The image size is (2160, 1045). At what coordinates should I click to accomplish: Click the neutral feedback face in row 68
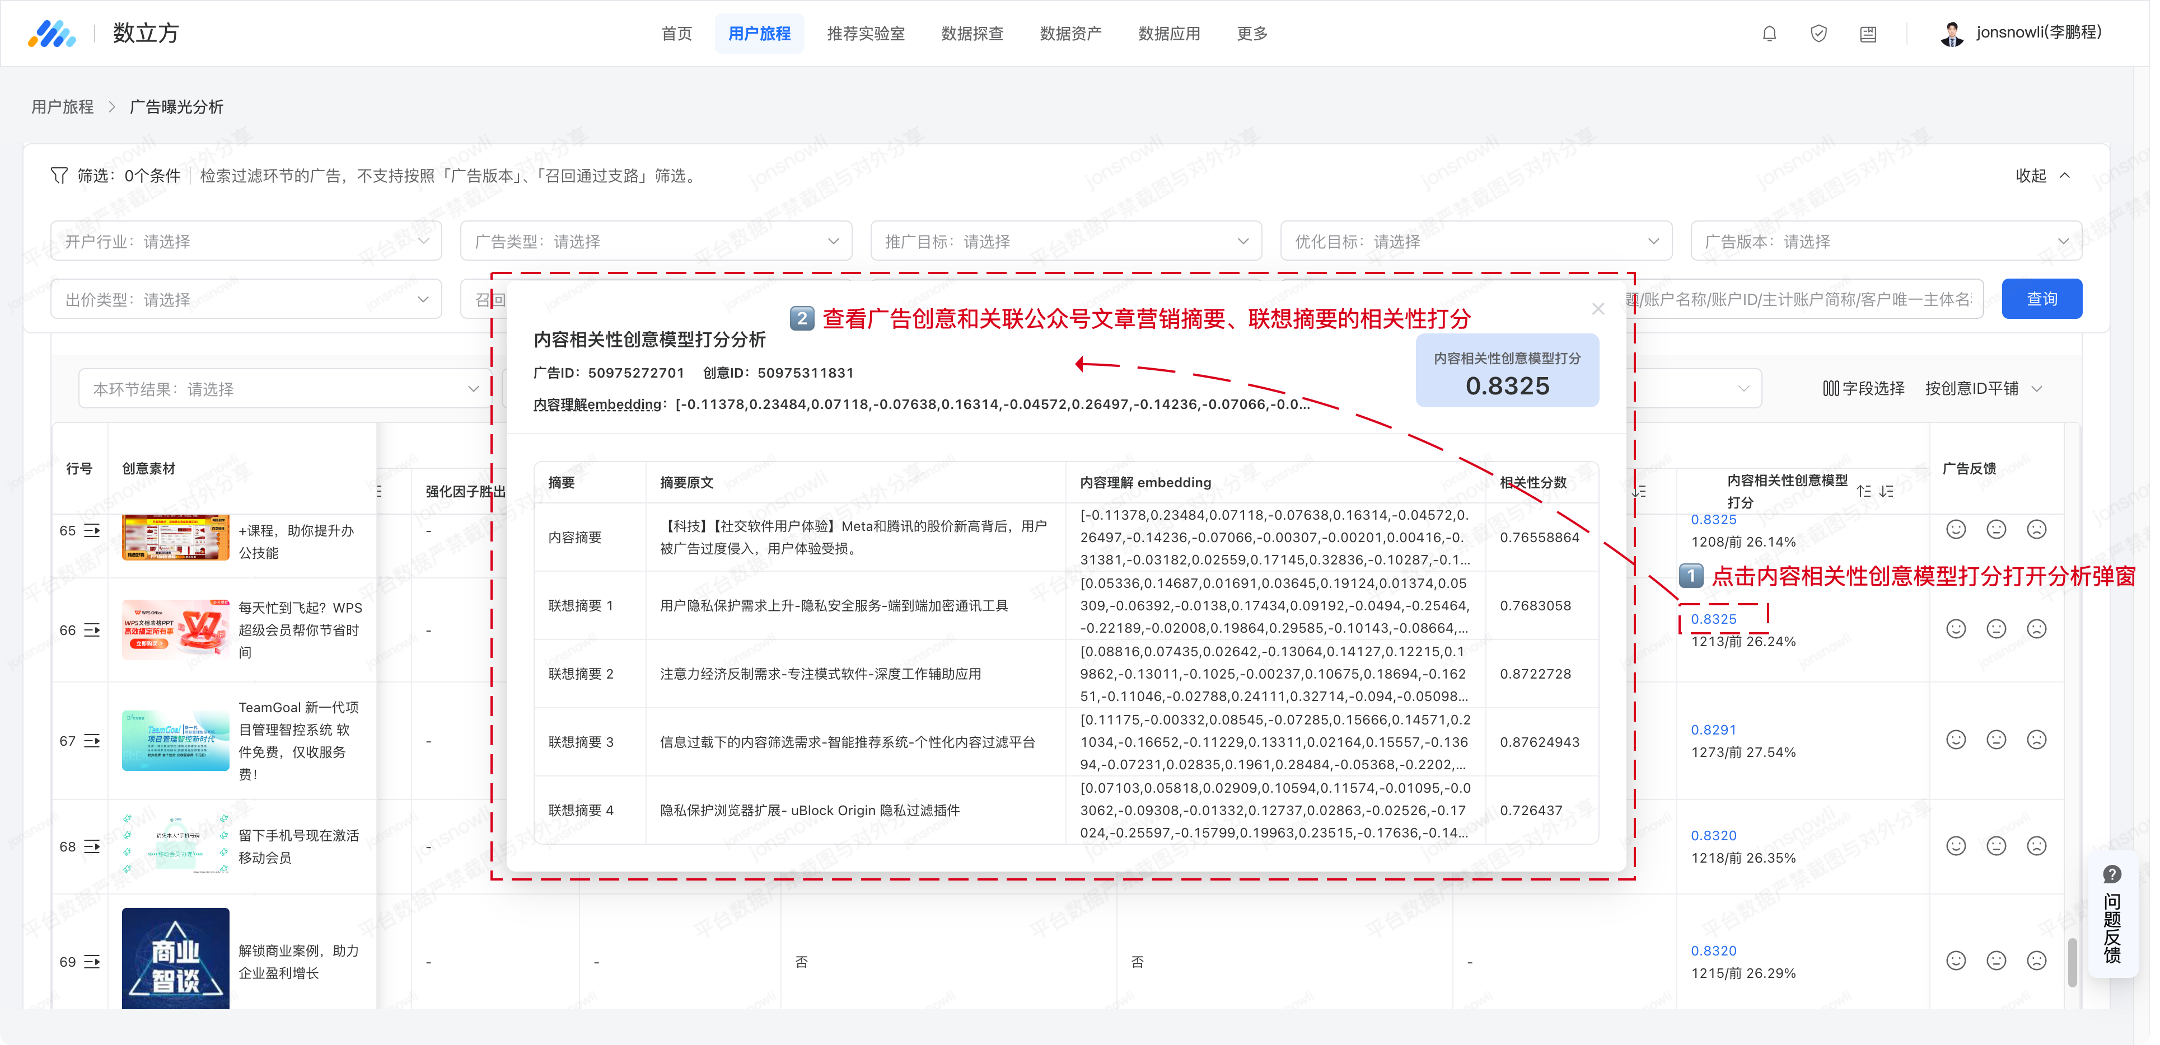click(1995, 845)
